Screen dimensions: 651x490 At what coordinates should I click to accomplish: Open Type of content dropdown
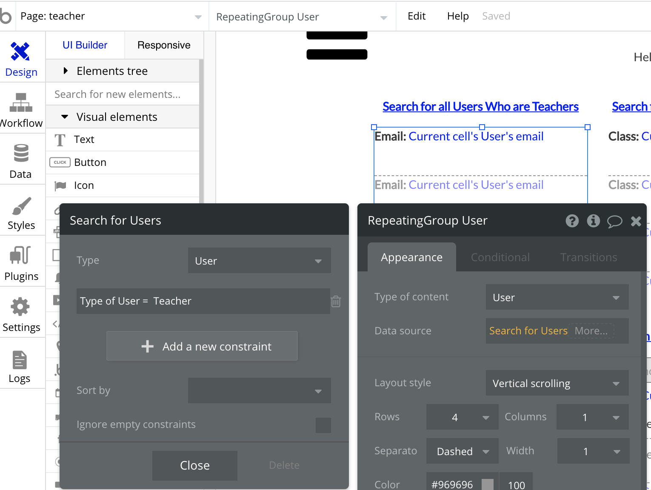557,297
